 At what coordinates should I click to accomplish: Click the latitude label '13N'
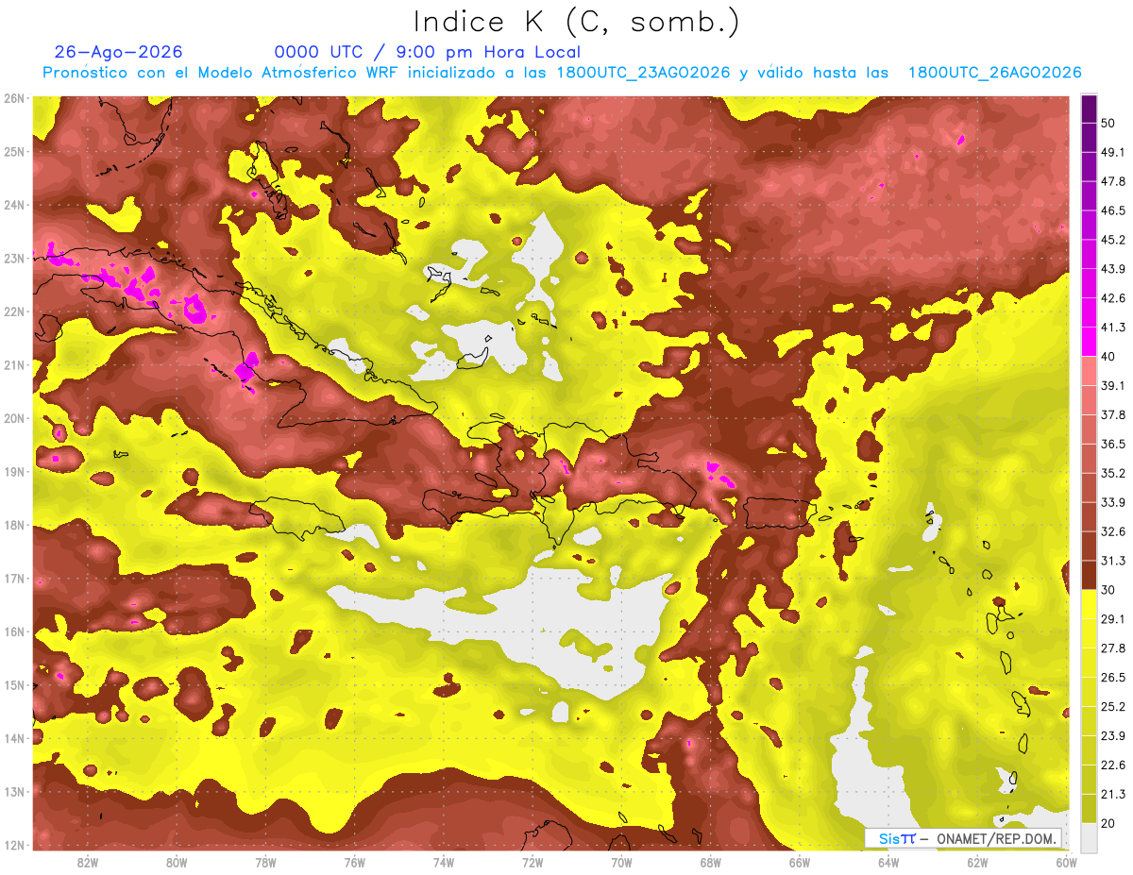[14, 791]
